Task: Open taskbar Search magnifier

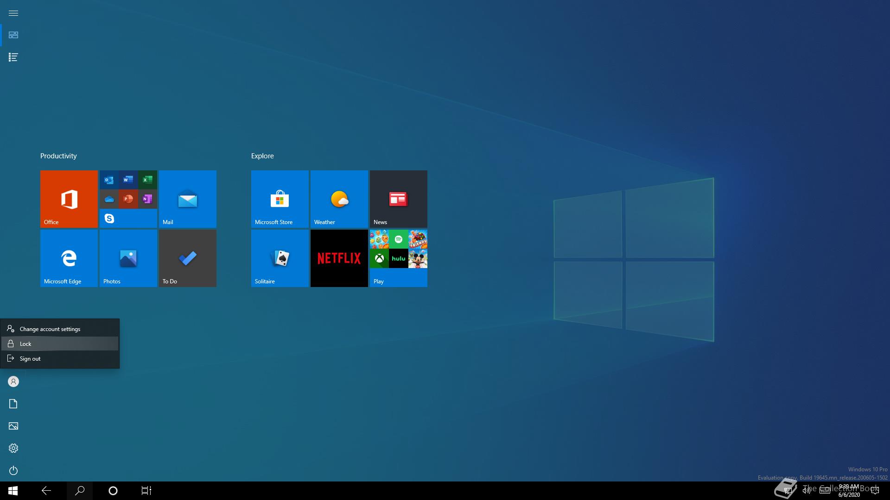Action: (80, 491)
